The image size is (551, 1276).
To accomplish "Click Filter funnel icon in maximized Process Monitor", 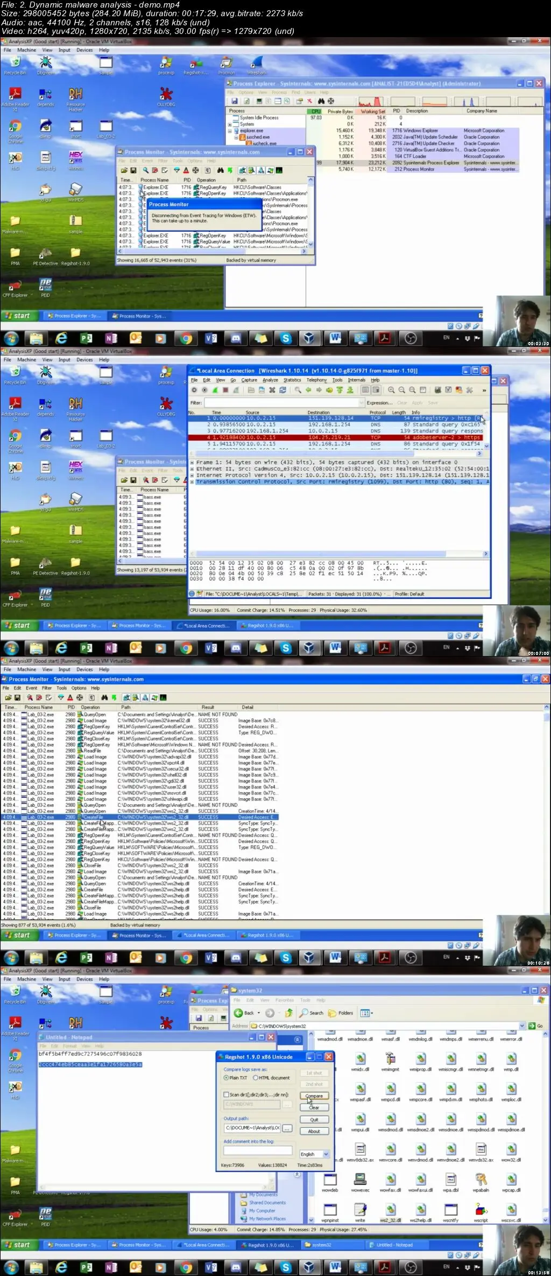I will [x=61, y=698].
